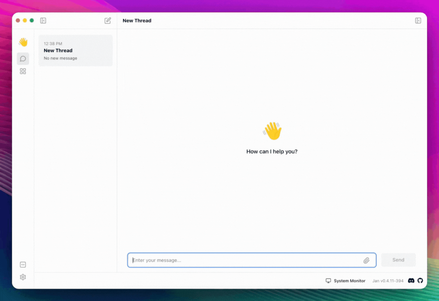
Task: Open the Discord link icon
Action: click(411, 281)
